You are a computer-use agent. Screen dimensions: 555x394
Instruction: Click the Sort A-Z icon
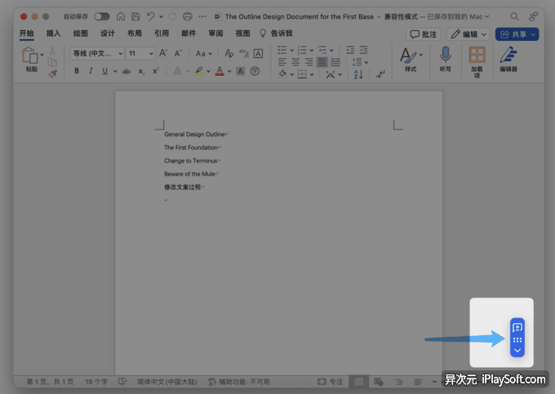tap(358, 74)
